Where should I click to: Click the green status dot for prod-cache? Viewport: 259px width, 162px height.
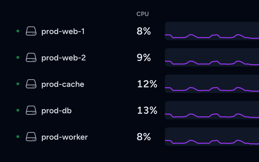click(18, 84)
